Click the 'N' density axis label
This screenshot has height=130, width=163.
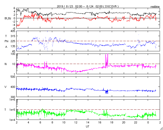[6, 64]
